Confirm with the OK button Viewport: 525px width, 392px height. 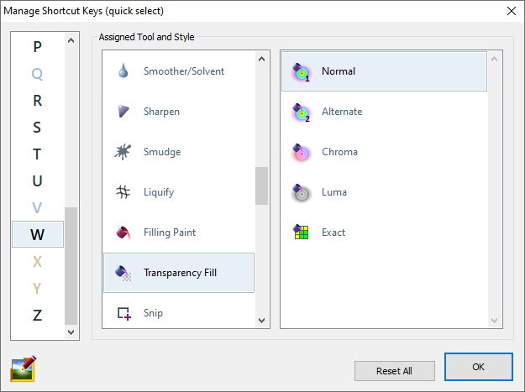478,367
